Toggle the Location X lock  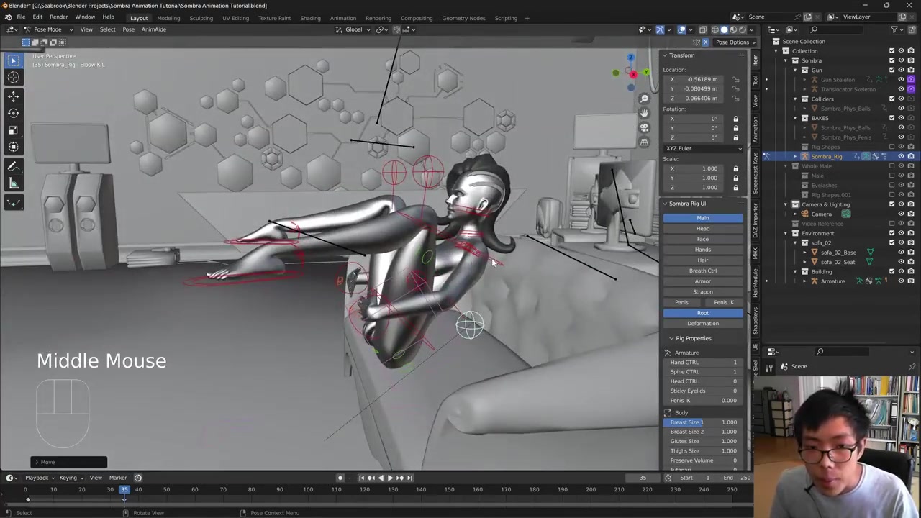735,79
